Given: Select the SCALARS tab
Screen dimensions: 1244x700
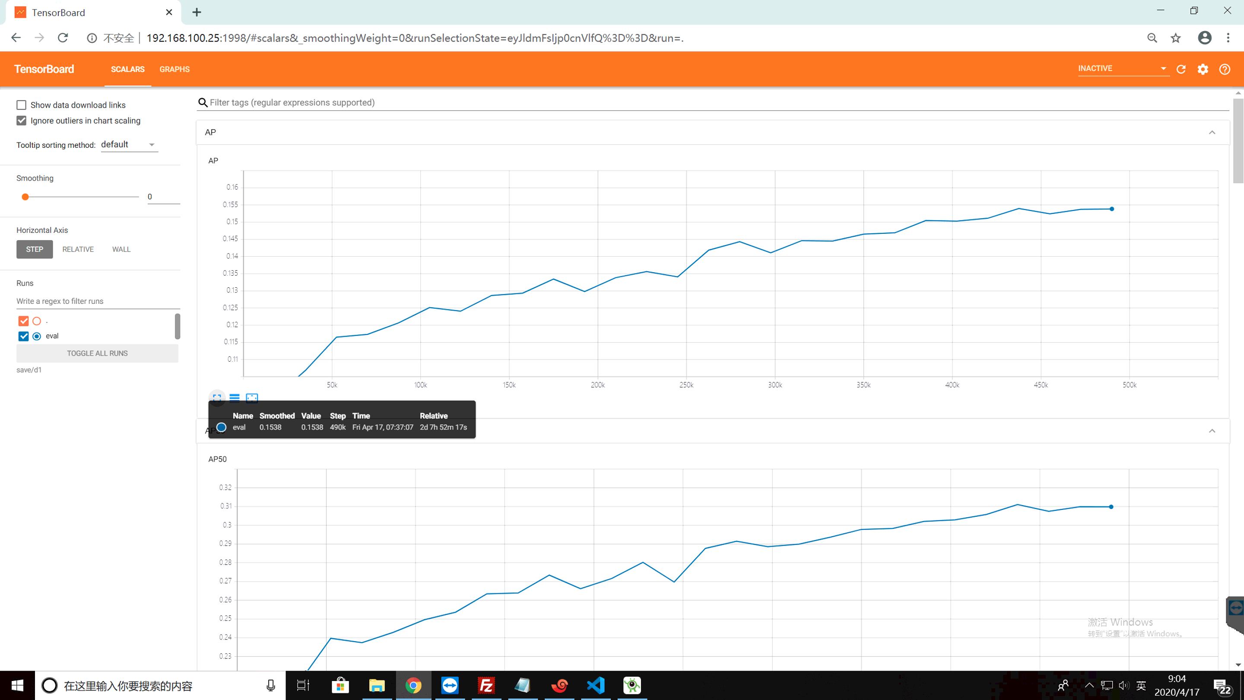Looking at the screenshot, I should click(127, 69).
